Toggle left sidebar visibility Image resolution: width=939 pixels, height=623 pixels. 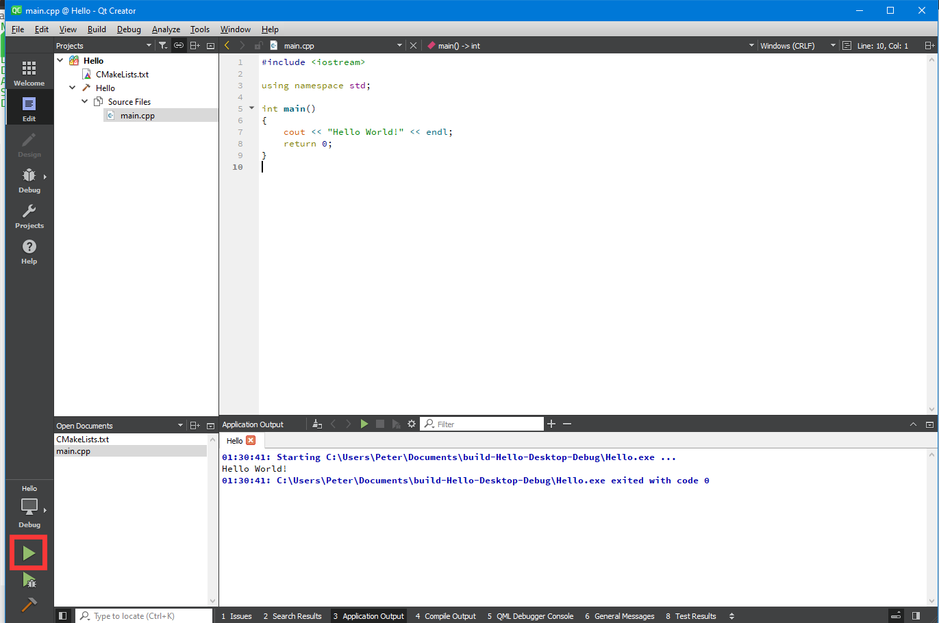click(62, 616)
